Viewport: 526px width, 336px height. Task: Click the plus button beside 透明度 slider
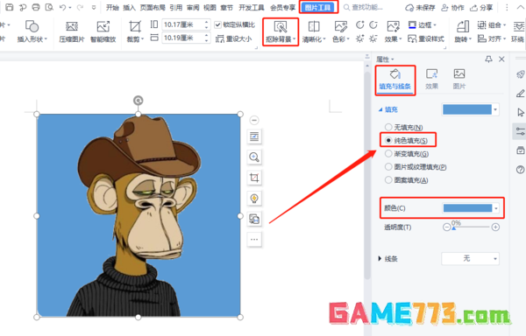tap(495, 227)
